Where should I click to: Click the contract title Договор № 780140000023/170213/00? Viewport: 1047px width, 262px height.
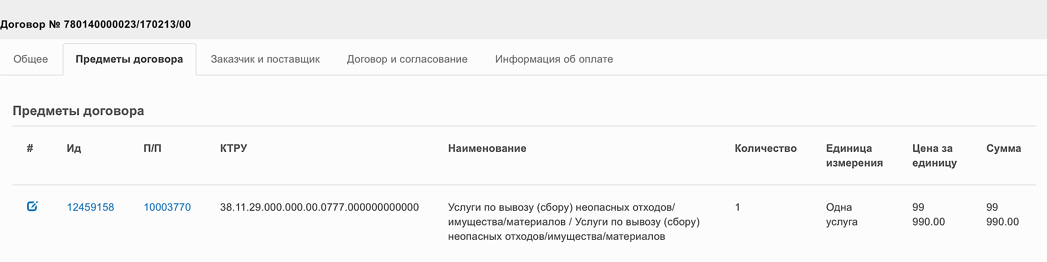click(95, 24)
